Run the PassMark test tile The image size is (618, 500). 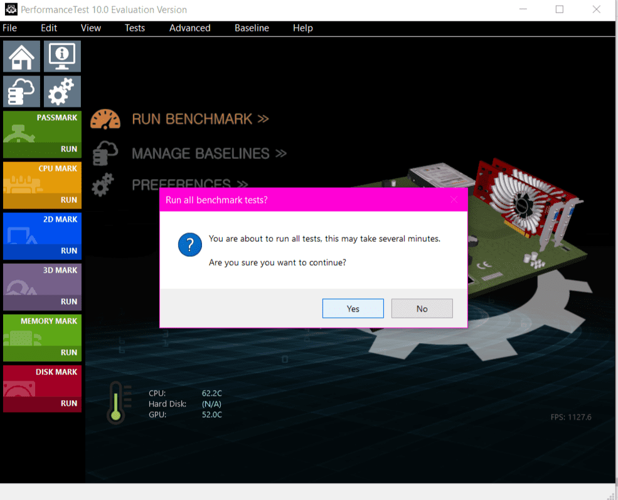[42, 134]
